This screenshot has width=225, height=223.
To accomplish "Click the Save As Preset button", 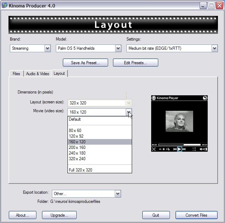I will tap(85, 63).
